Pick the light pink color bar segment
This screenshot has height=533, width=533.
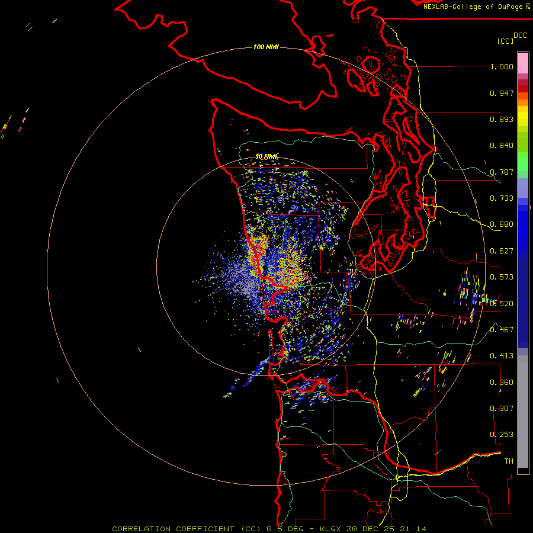pos(523,63)
